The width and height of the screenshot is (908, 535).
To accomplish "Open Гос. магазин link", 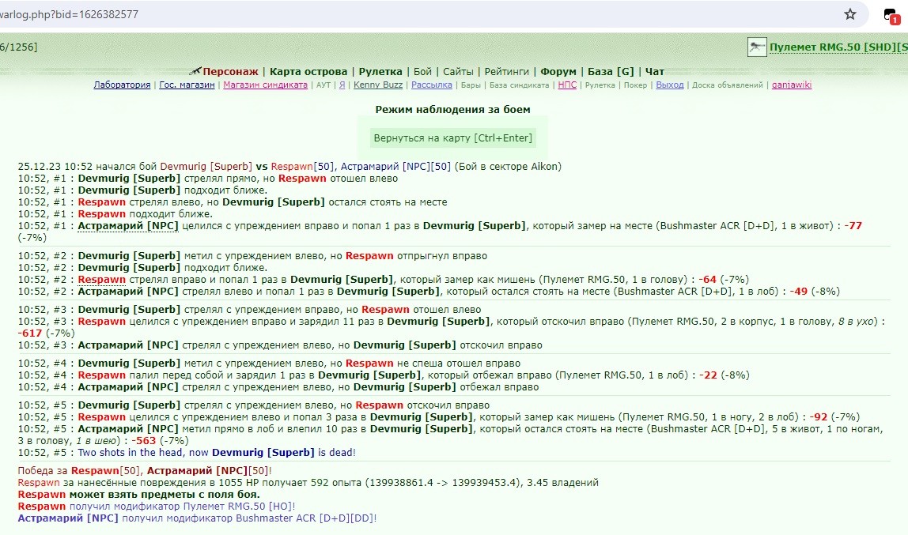I will pos(187,85).
